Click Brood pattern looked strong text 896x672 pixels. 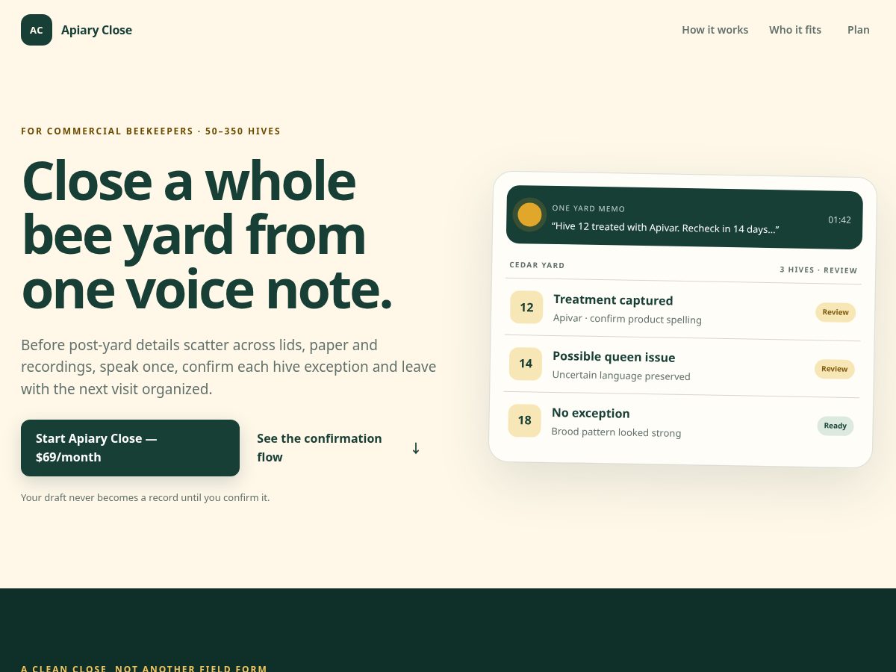click(616, 432)
